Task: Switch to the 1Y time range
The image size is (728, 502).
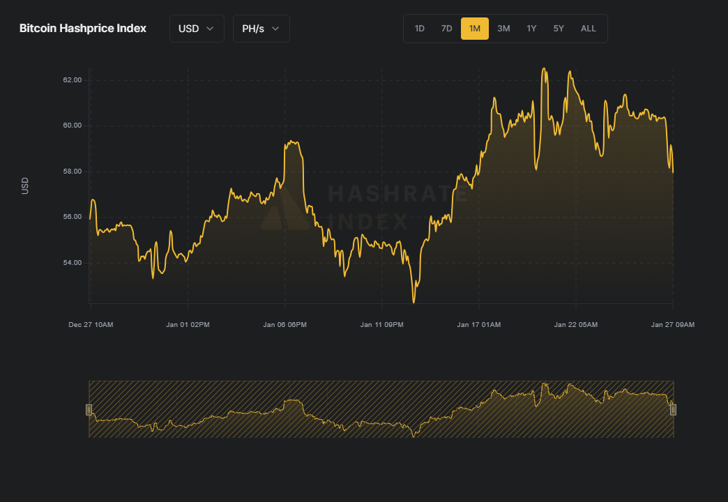Action: (531, 29)
